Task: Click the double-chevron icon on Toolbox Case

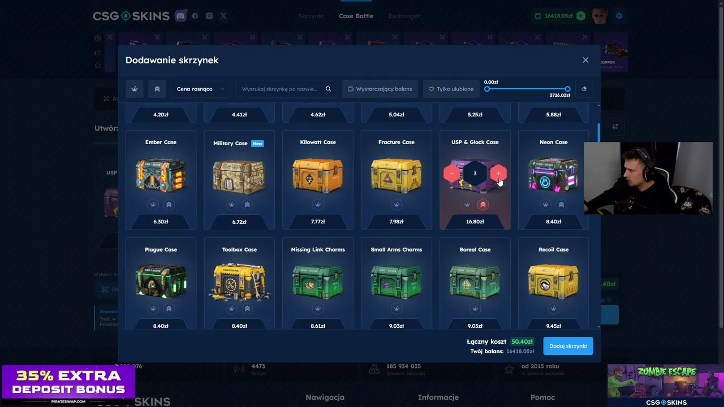Action: [247, 309]
